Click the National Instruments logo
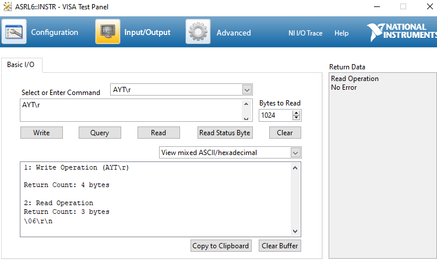The width and height of the screenshot is (437, 278). [401, 32]
